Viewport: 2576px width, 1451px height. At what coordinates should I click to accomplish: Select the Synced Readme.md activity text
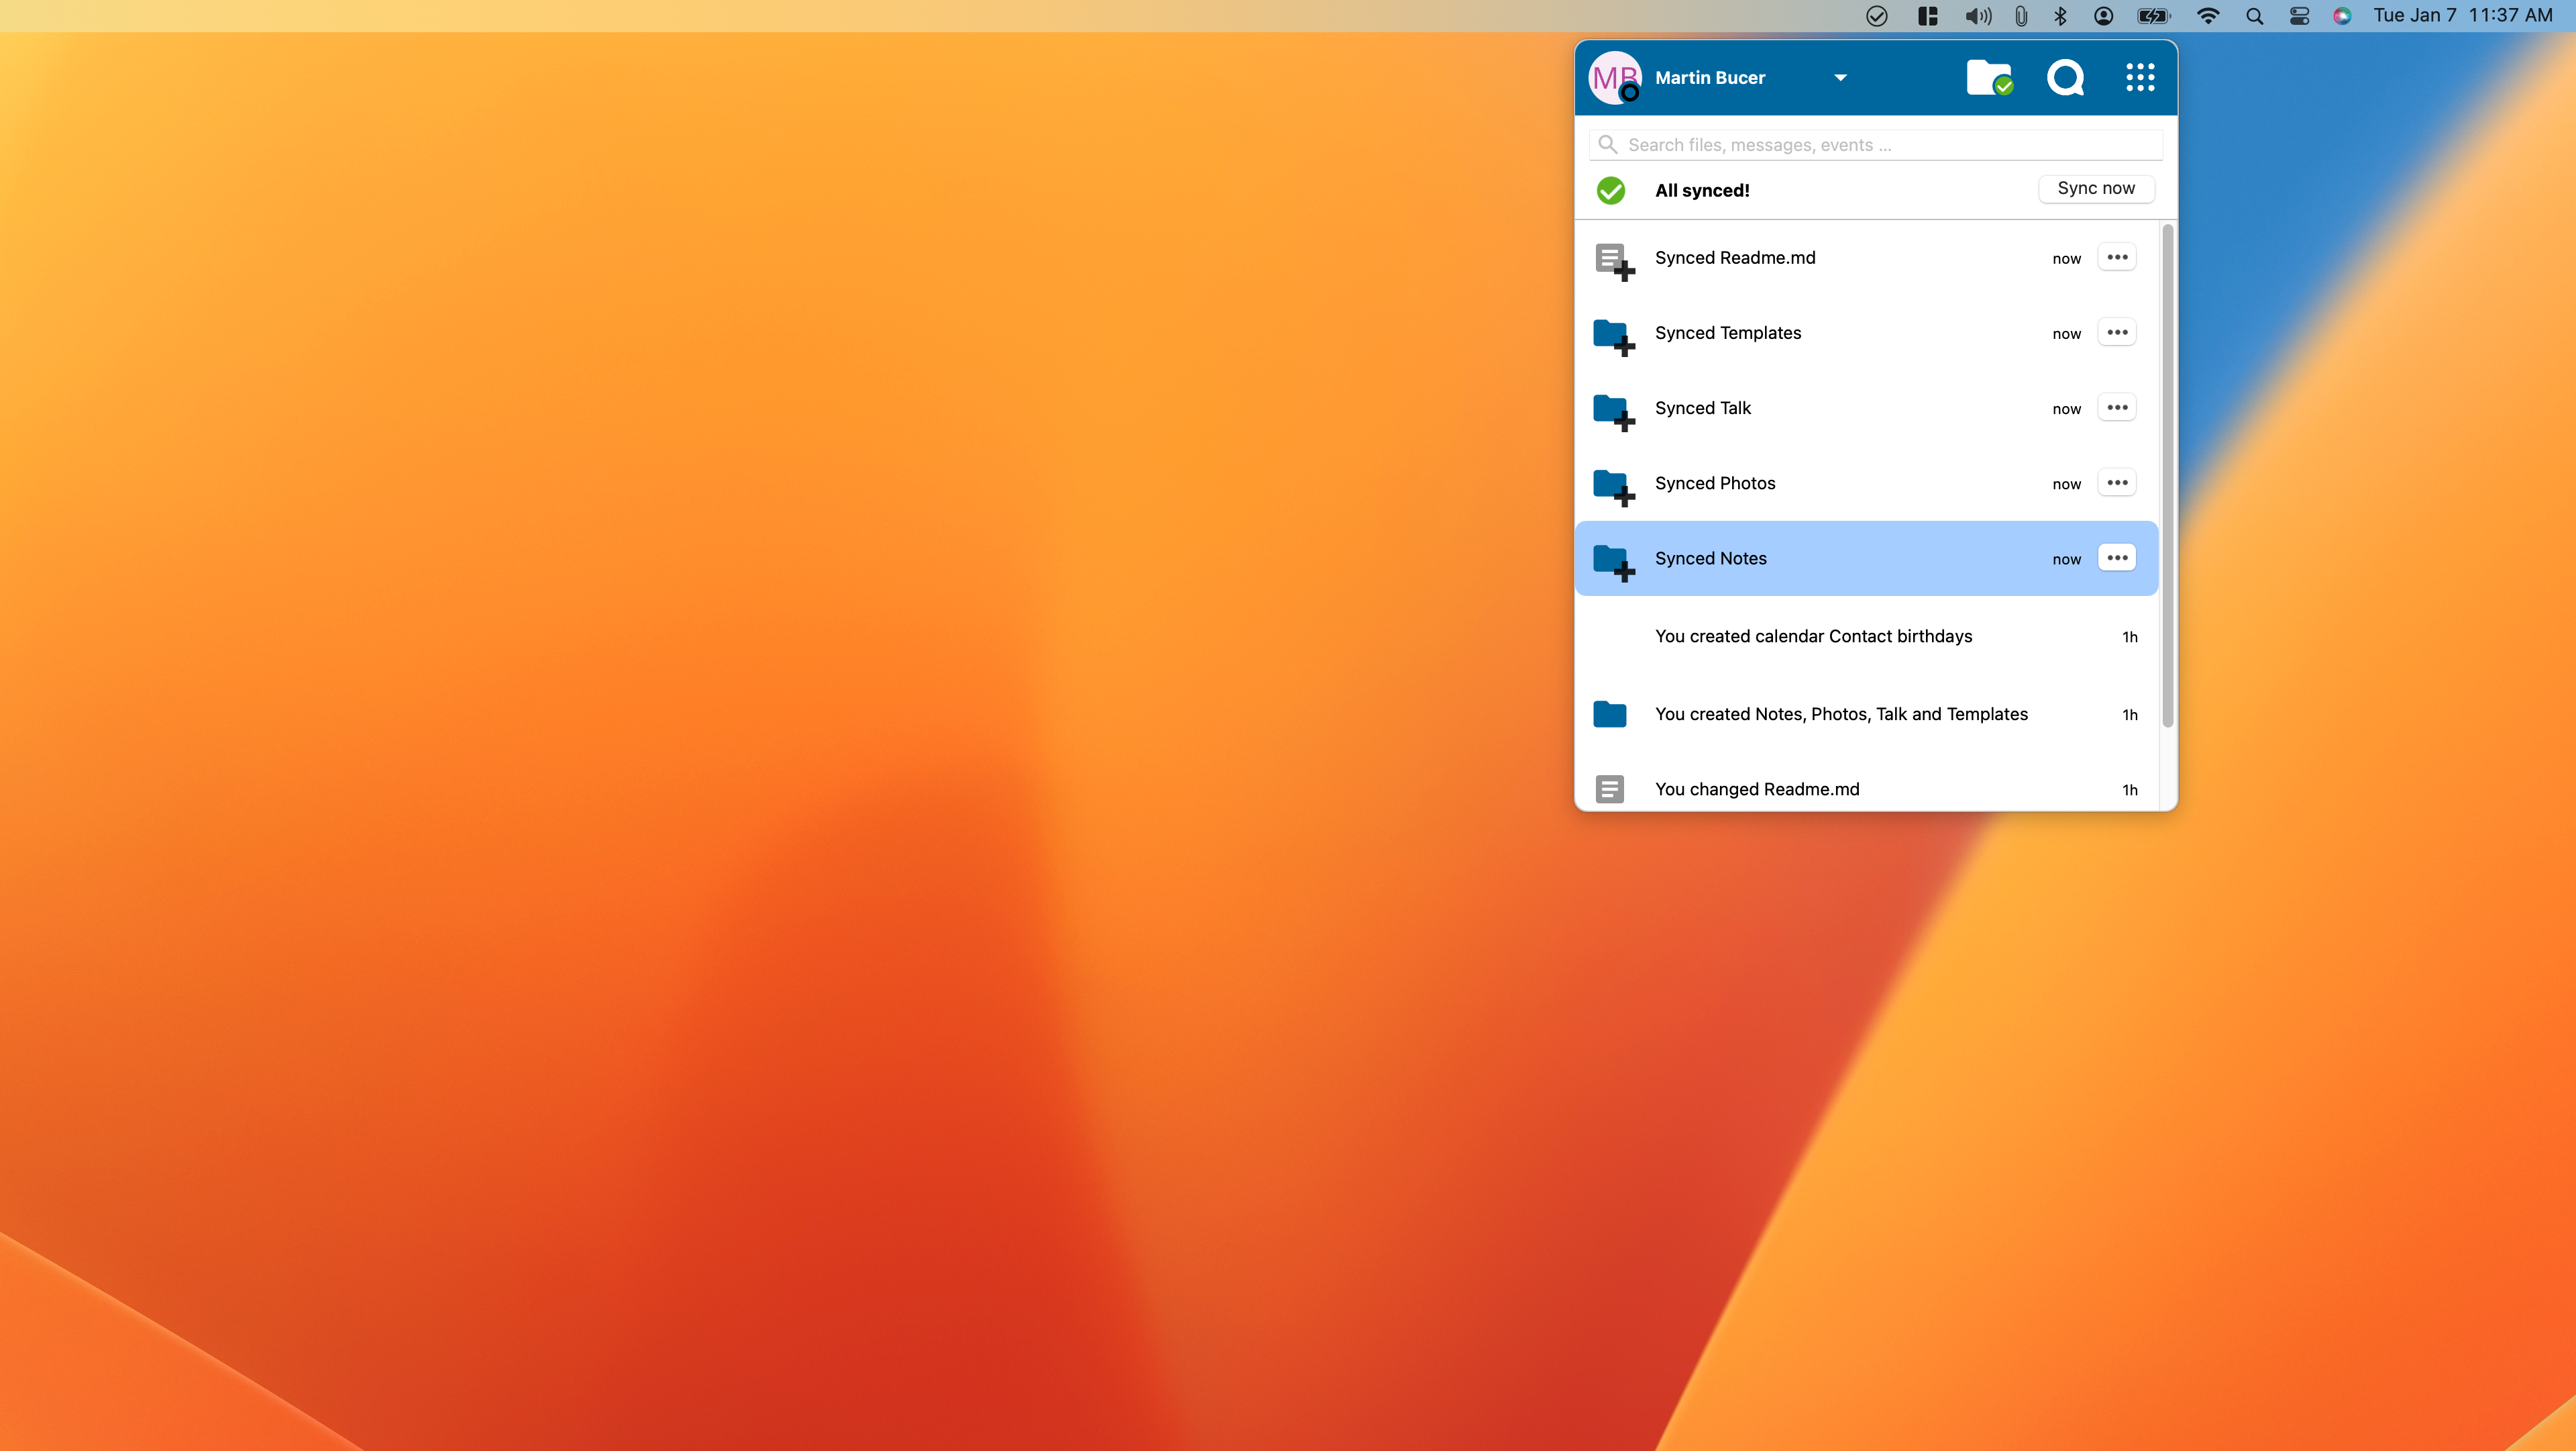tap(1735, 257)
